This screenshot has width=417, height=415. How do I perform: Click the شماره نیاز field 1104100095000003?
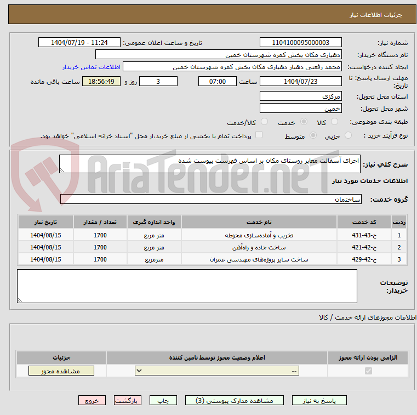pyautogui.click(x=300, y=43)
